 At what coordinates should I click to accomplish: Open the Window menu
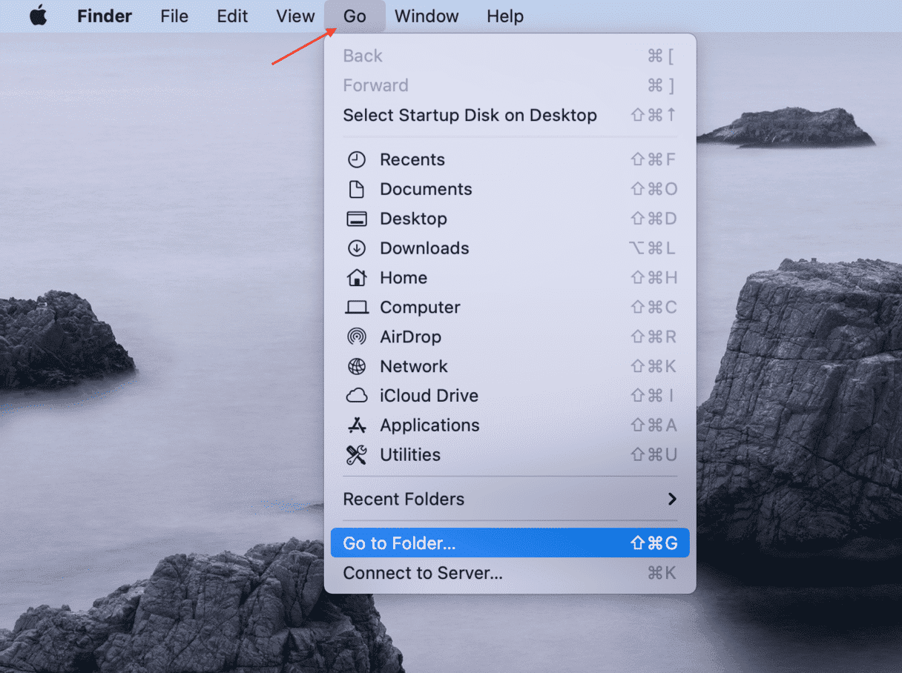click(x=427, y=16)
